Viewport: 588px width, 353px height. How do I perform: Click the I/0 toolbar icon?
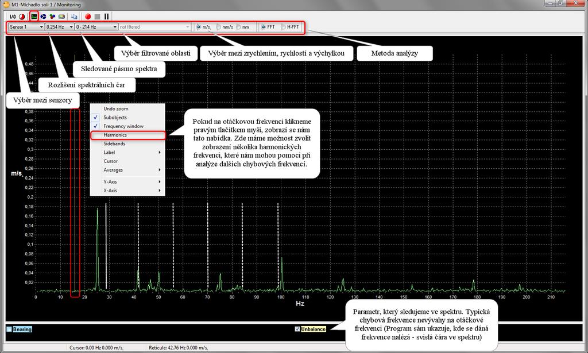click(13, 17)
